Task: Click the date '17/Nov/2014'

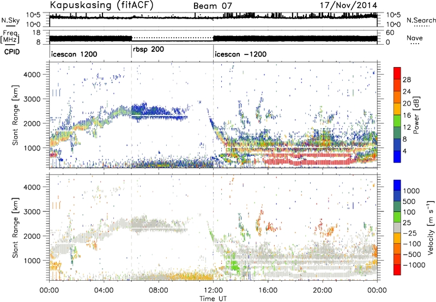Action: (348, 5)
